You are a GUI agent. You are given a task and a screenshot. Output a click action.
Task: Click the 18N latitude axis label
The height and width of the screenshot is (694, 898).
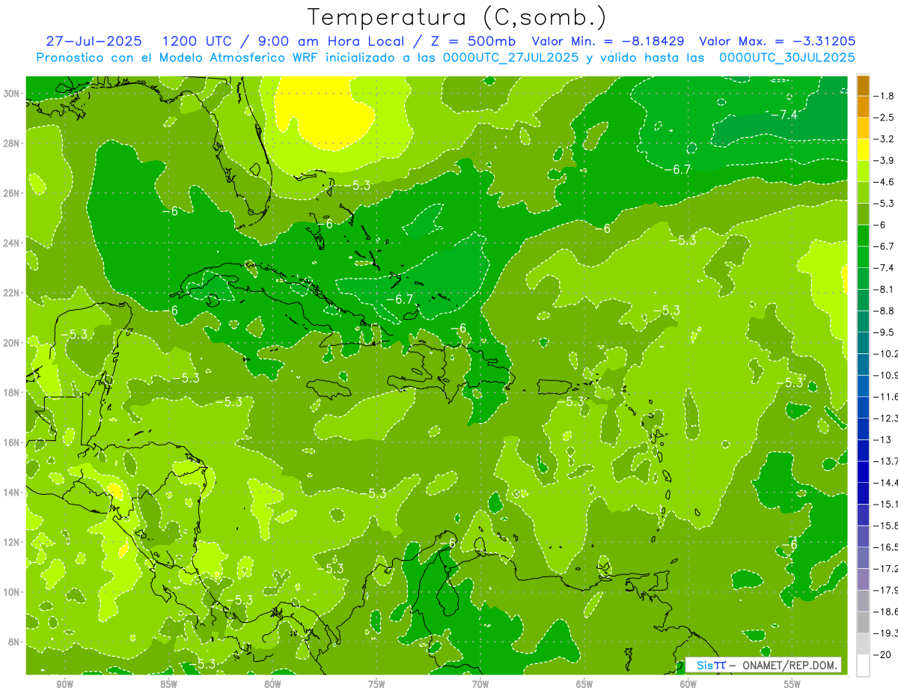point(13,392)
